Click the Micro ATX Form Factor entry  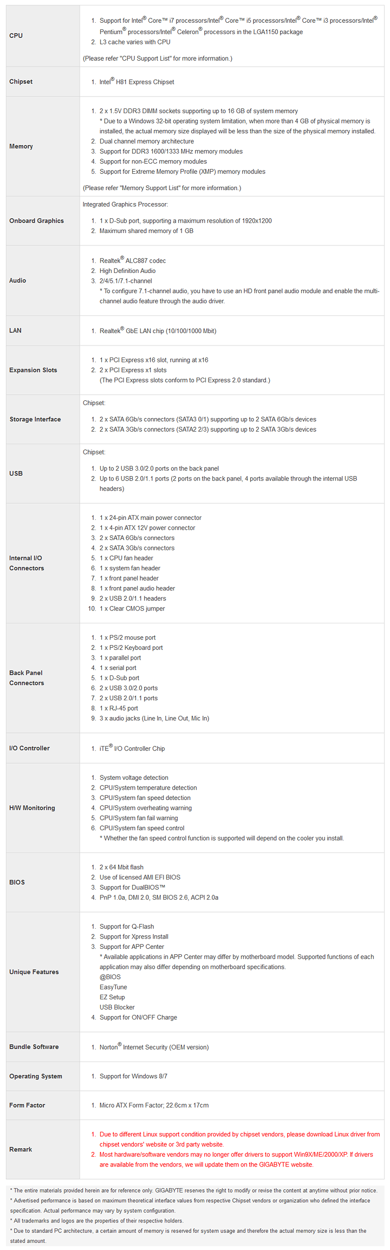coord(154,1105)
